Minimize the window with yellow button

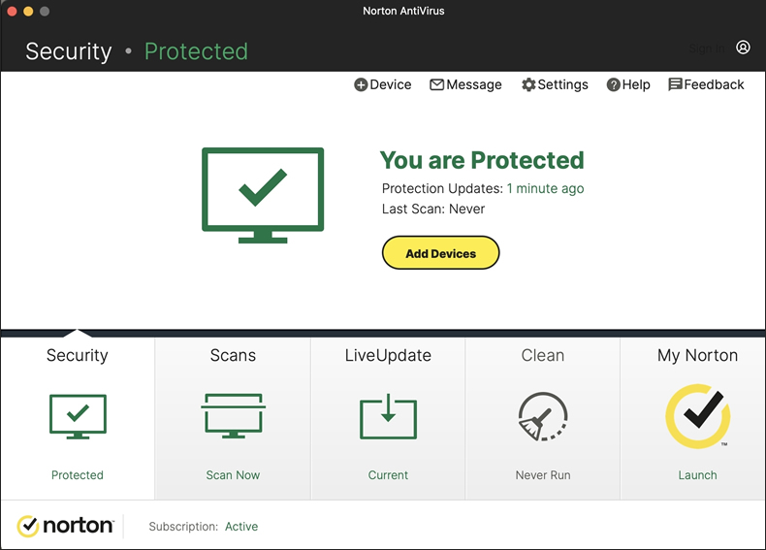[28, 12]
